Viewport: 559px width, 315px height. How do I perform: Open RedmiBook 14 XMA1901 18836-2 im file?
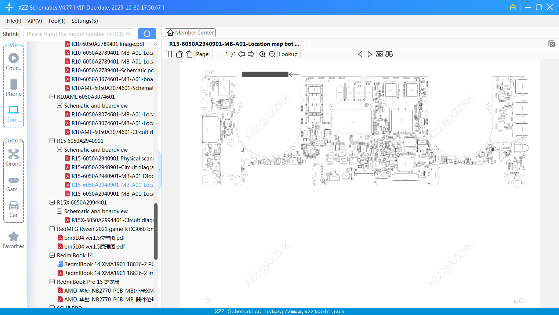106,273
